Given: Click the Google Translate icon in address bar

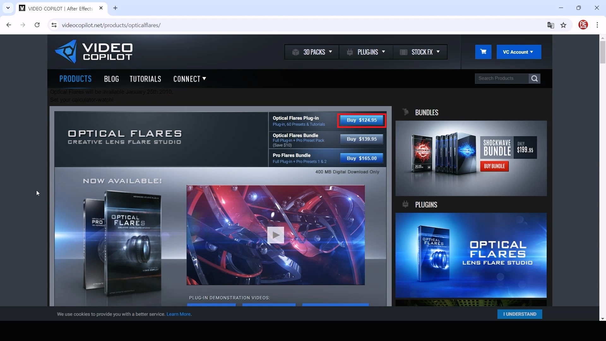Looking at the screenshot, I should point(550,25).
